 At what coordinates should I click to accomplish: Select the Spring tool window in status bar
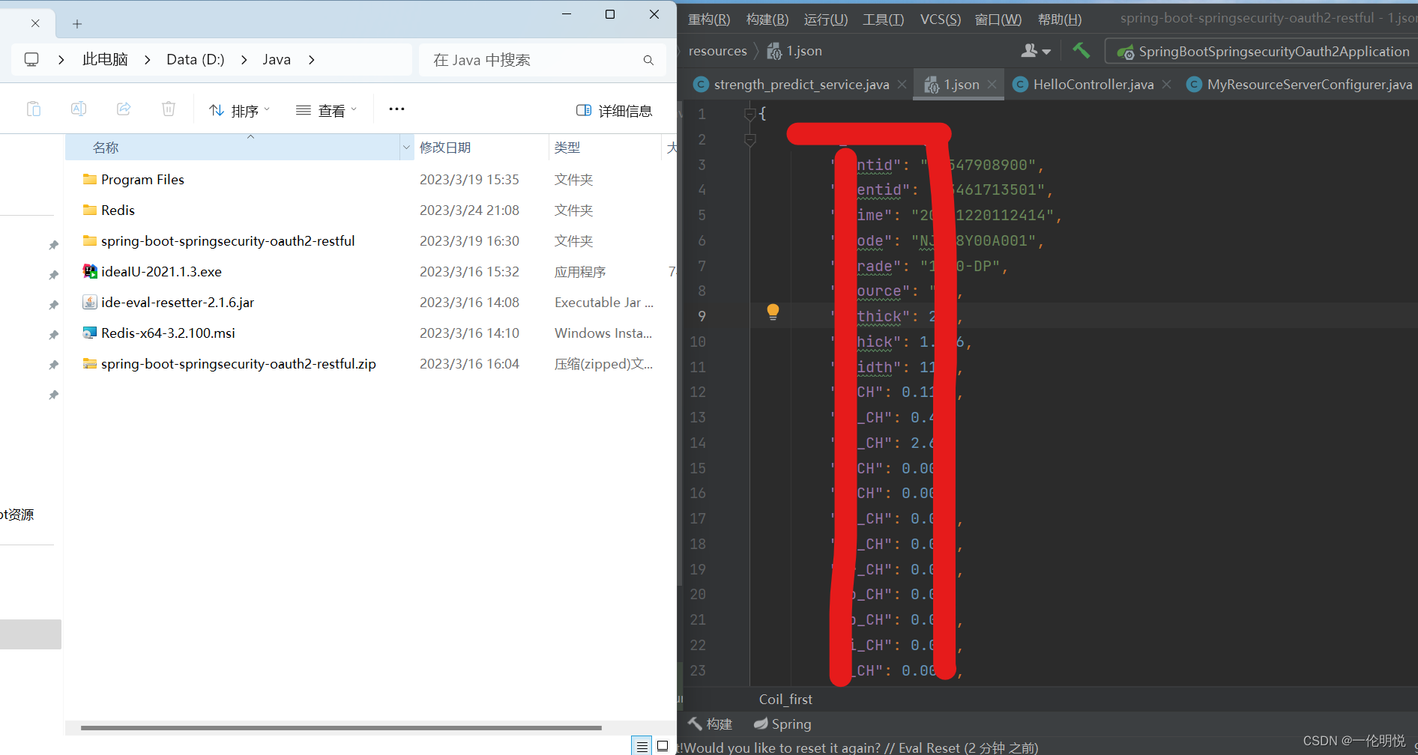782,724
